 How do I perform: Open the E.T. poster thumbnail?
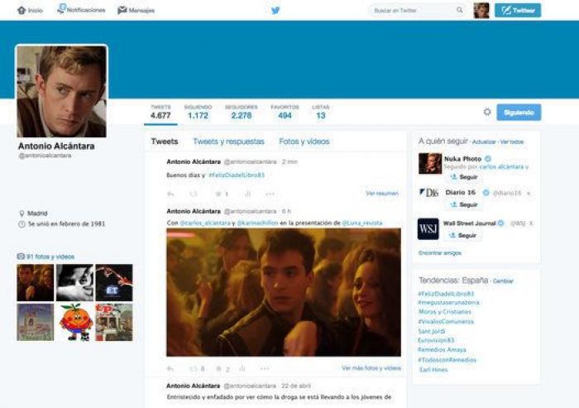(114, 283)
